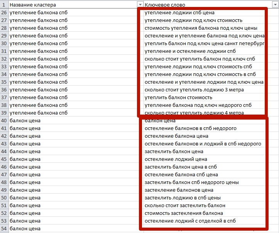Select 'утепление балкона спб' cell in row 33

(x=76, y=66)
